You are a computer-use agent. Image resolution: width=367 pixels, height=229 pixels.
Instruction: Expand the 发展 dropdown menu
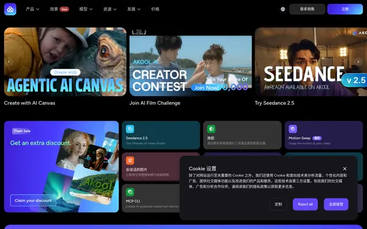134,9
